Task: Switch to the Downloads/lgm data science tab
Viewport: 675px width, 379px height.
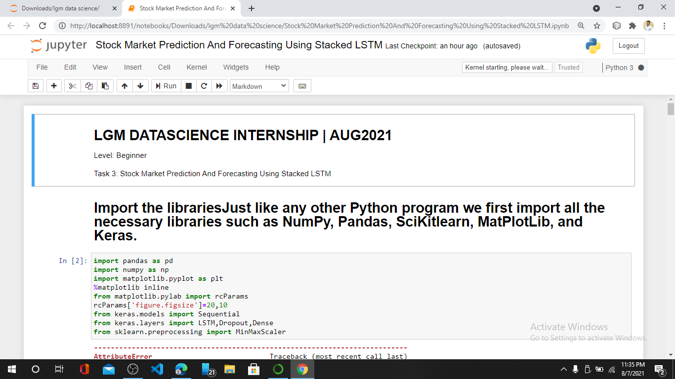Action: pos(59,8)
